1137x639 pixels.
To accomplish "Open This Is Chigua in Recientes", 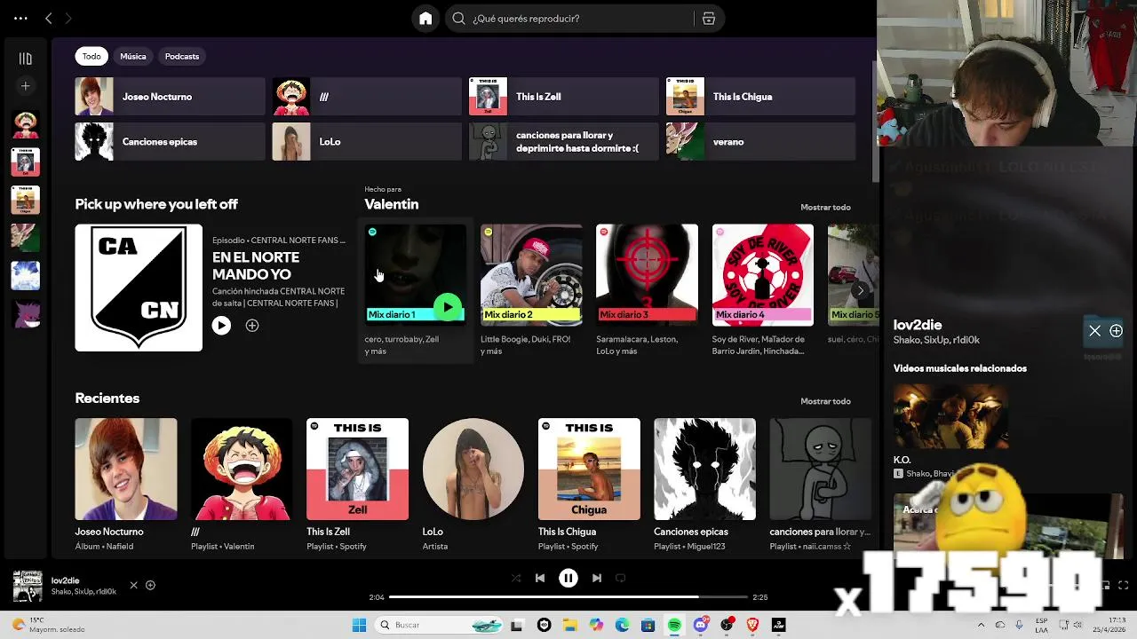I will coord(589,485).
